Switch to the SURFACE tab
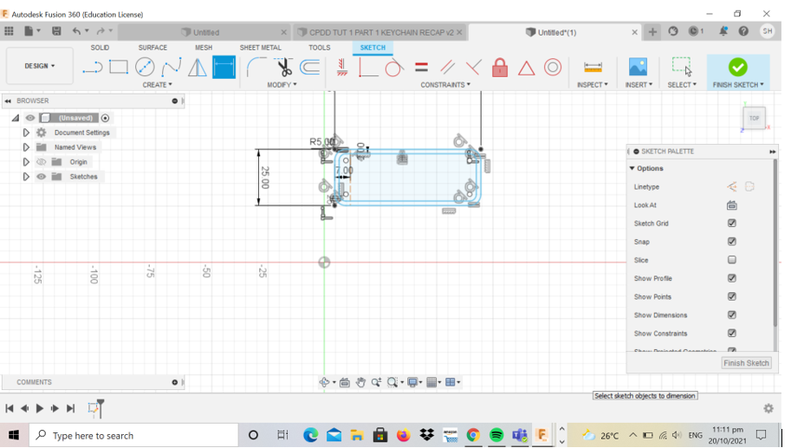 click(152, 48)
